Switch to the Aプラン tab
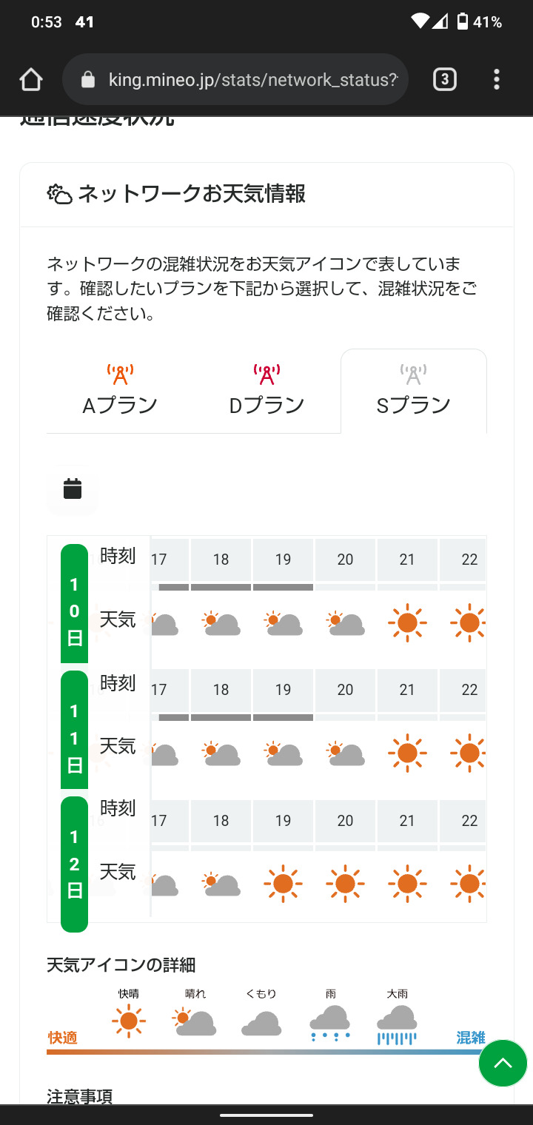 point(120,391)
